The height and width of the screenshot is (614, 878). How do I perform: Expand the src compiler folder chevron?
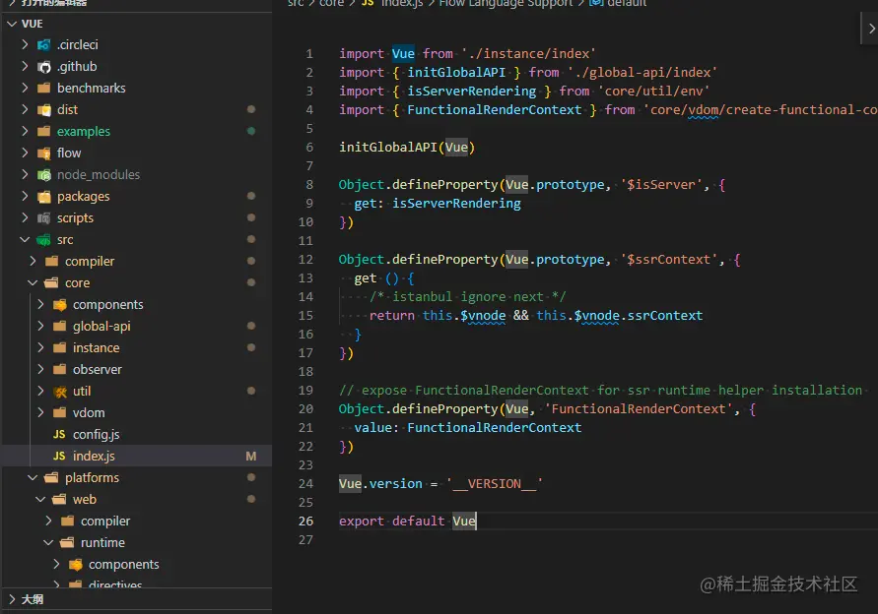(x=33, y=262)
